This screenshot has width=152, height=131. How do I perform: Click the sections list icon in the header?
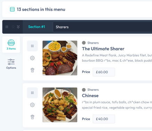tap(12, 9)
